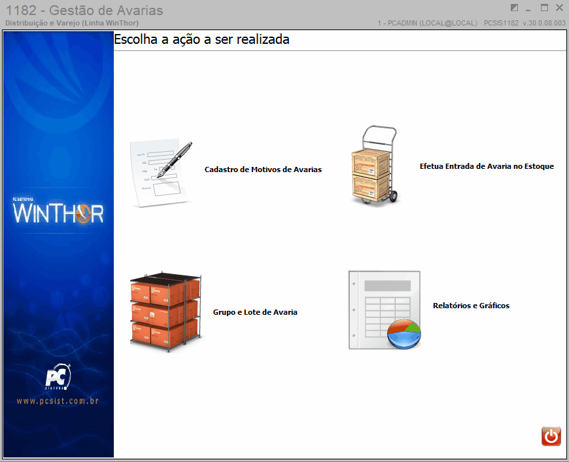This screenshot has width=569, height=462.
Task: Click the 'Cadastro de Motivos de Avarias' label
Action: point(263,169)
